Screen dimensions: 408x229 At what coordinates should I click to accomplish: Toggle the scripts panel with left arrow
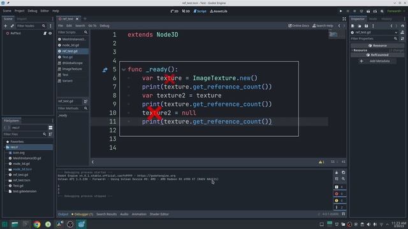point(92,162)
